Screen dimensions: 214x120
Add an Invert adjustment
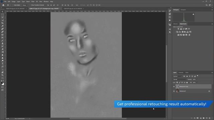coord(178,35)
